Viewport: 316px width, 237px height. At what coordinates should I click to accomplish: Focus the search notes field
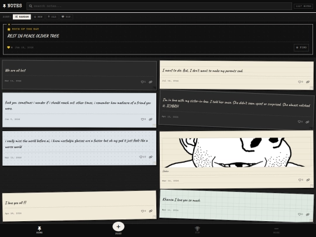159,6
